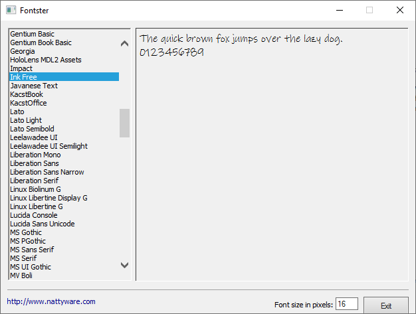Viewport: 416px width, 314px height.
Task: Close the Fontster window
Action: pos(400,11)
